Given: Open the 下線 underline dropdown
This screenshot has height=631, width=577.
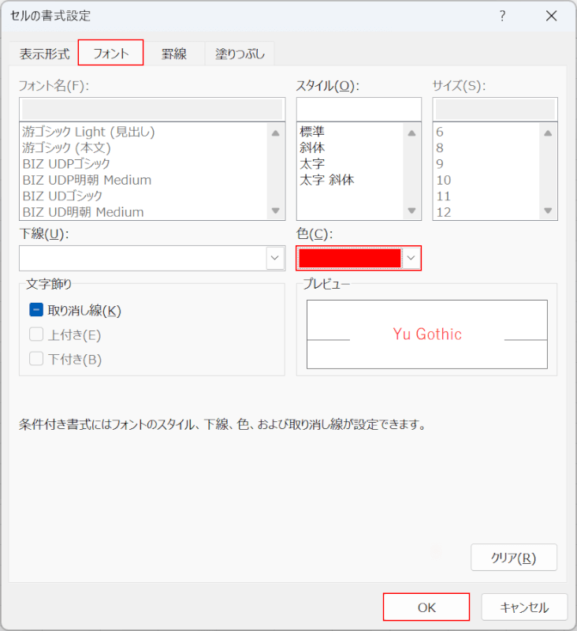Looking at the screenshot, I should tap(275, 258).
